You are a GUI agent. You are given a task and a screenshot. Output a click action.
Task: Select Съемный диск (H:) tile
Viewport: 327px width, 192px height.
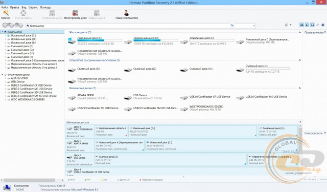pyautogui.click(x=196, y=70)
